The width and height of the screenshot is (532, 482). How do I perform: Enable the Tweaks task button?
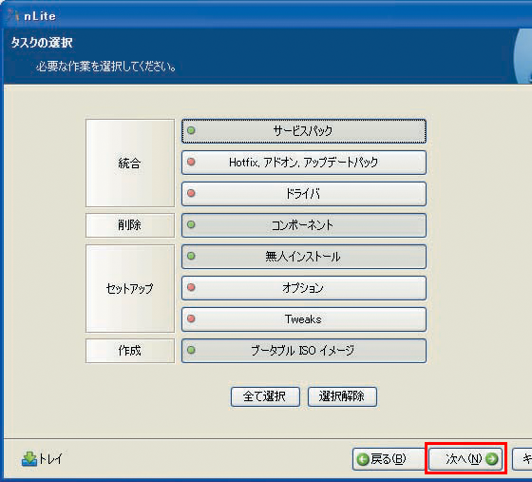304,319
